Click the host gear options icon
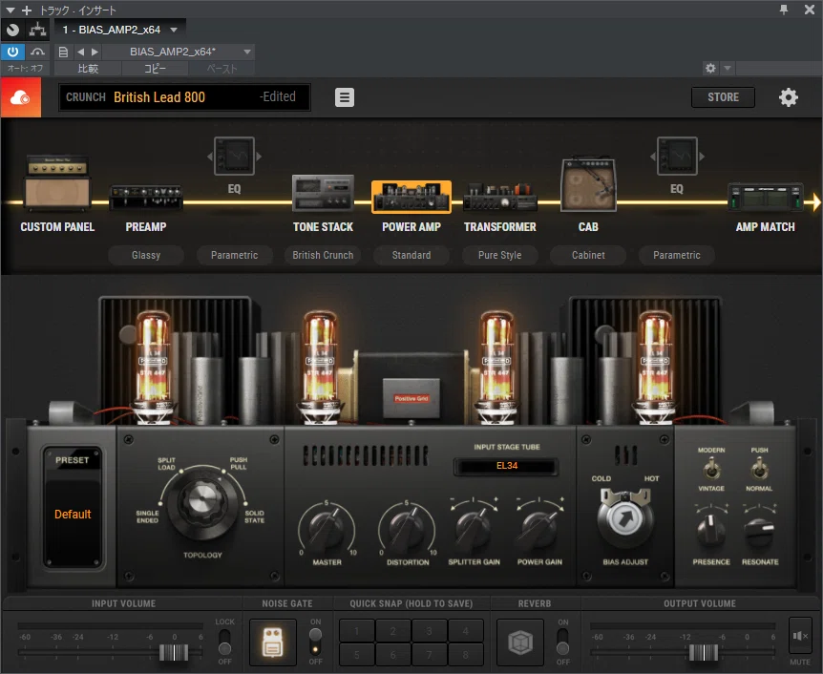This screenshot has width=823, height=674. coord(710,68)
